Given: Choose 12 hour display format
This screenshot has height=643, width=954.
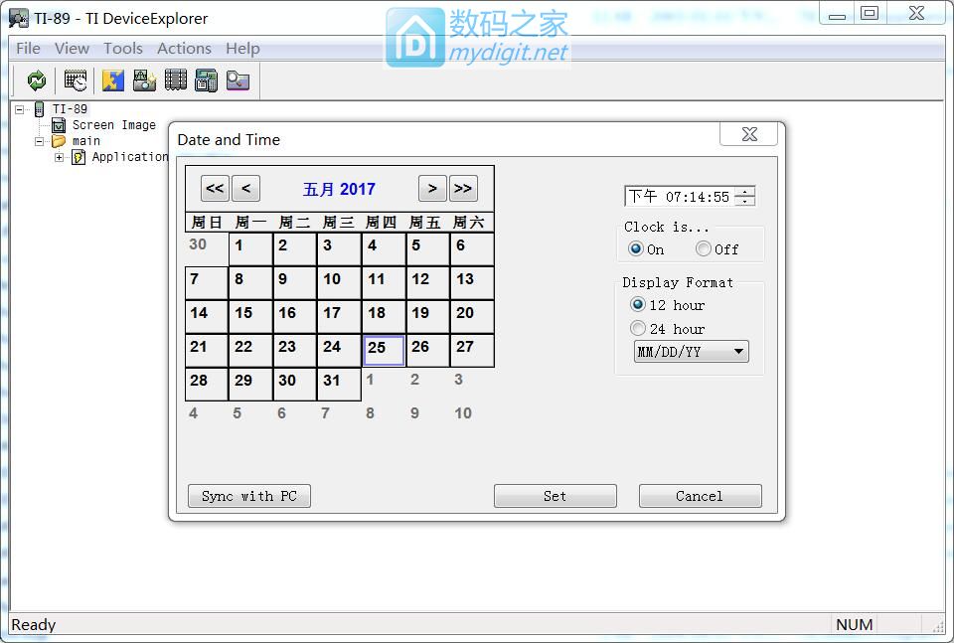Looking at the screenshot, I should click(x=638, y=304).
